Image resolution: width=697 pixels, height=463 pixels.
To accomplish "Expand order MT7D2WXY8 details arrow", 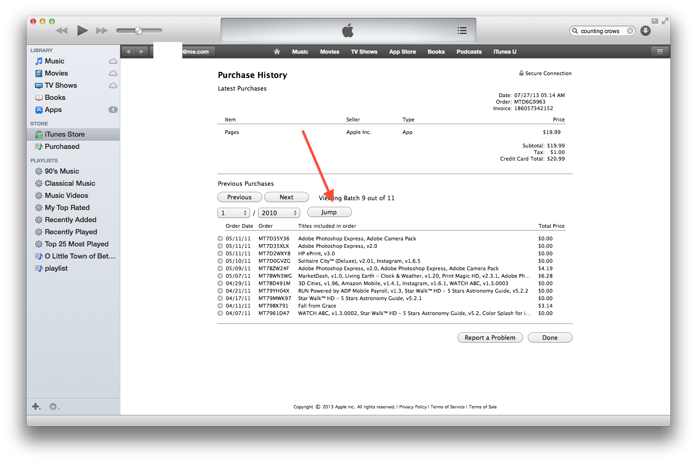I will tap(220, 253).
